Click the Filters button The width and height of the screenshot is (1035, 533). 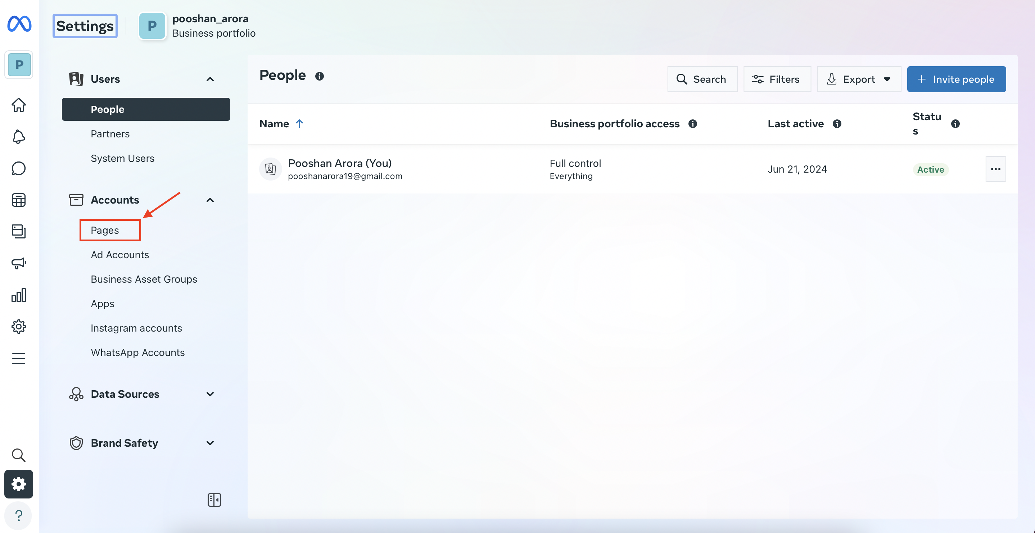click(x=777, y=79)
